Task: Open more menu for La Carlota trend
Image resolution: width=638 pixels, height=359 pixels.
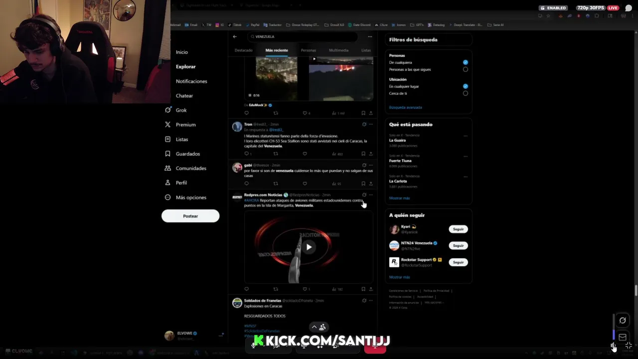Action: tap(466, 177)
